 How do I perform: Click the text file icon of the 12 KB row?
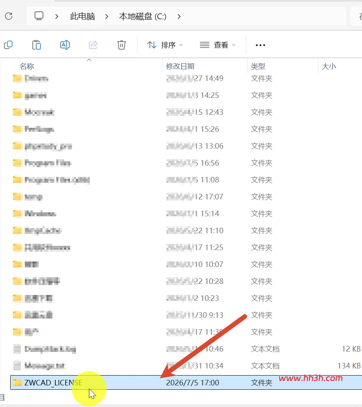pyautogui.click(x=17, y=349)
